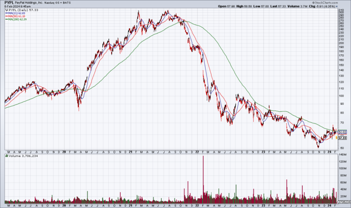Click the 62.03 moving average tag on the price axis
Image resolution: width=351 pixels, height=208 pixels.
pos(342,132)
